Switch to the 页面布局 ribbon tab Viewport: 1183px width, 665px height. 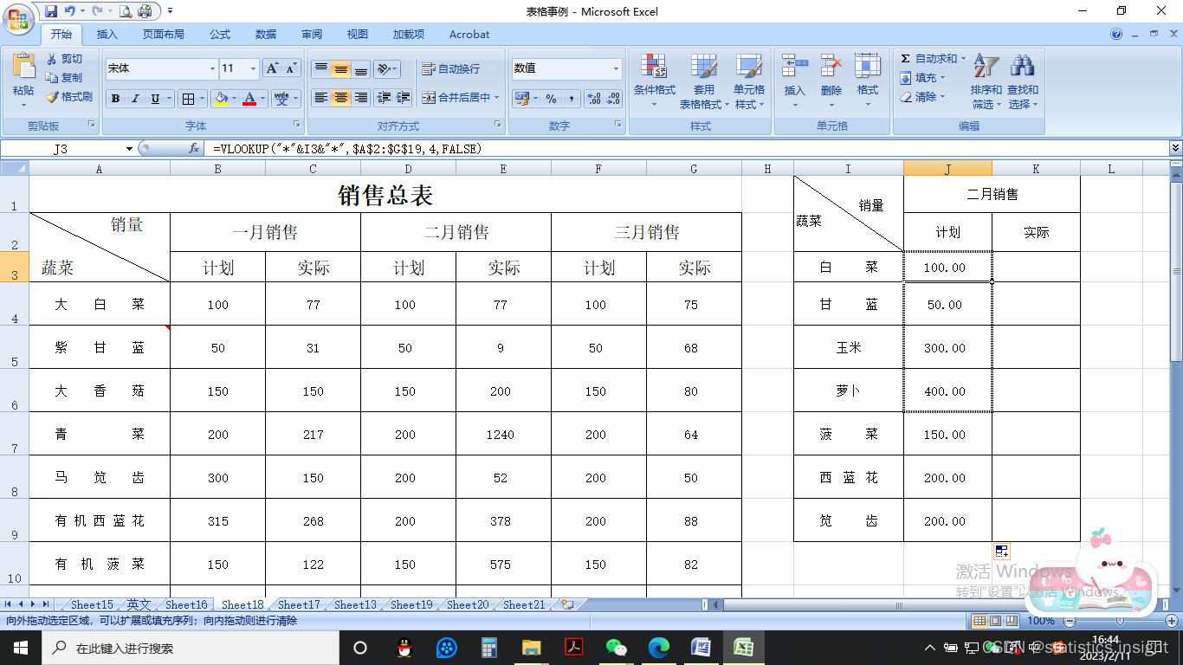[164, 35]
